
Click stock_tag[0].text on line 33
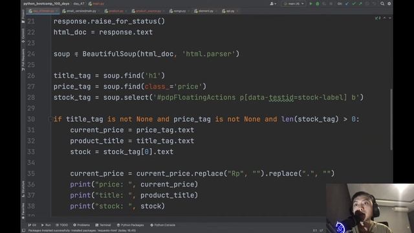tap(138, 152)
